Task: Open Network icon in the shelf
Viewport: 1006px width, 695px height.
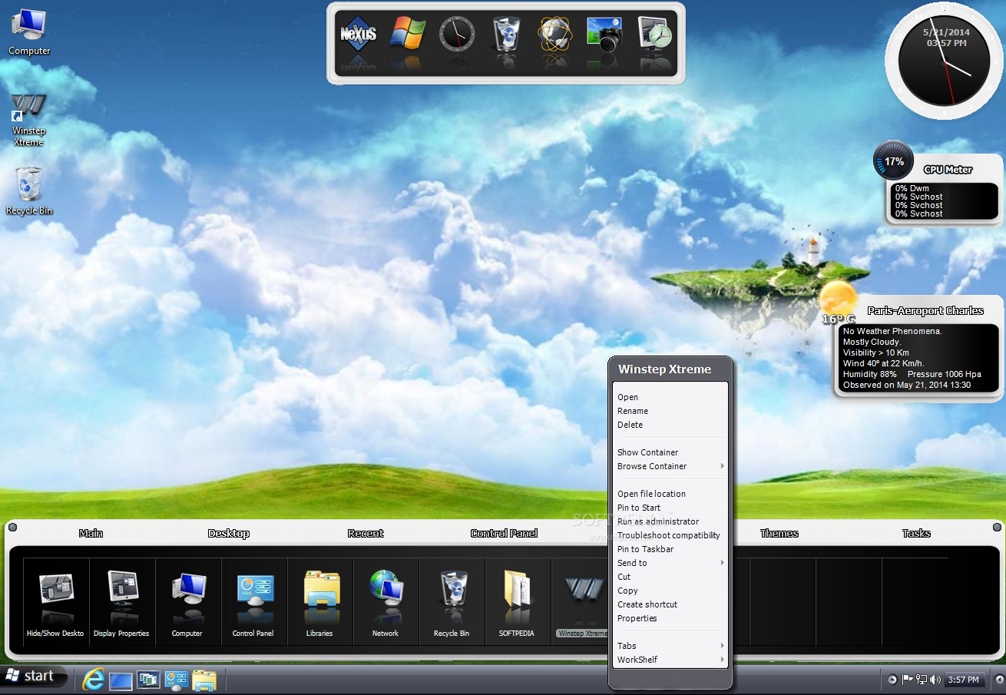Action: 386,604
